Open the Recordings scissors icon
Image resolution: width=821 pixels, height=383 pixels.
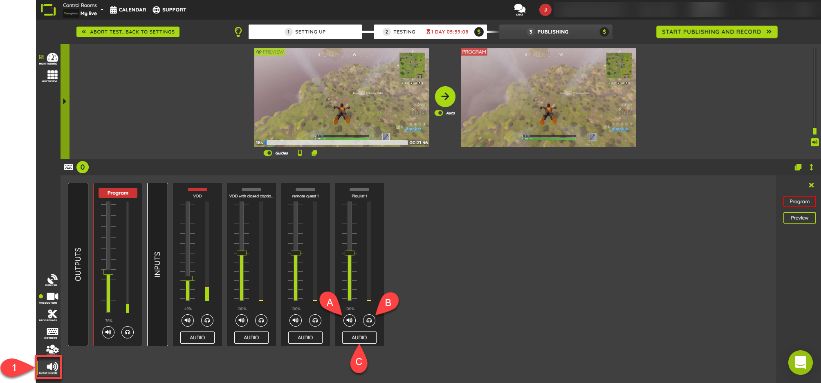(52, 314)
